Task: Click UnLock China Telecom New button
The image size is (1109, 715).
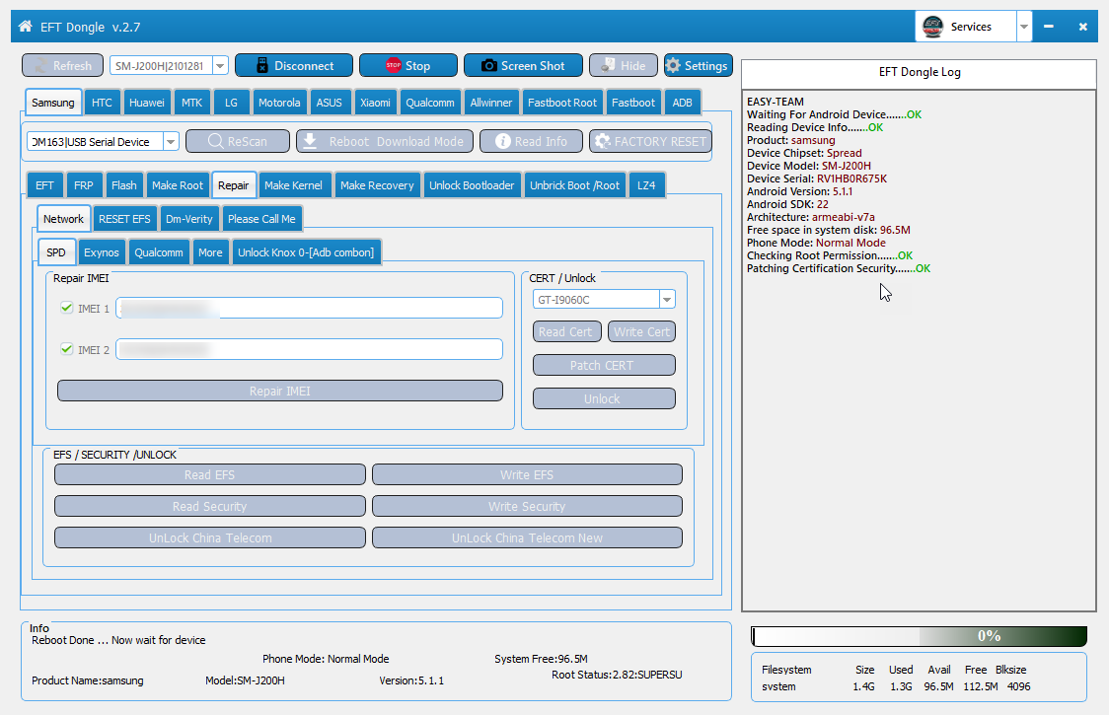Action: (527, 538)
